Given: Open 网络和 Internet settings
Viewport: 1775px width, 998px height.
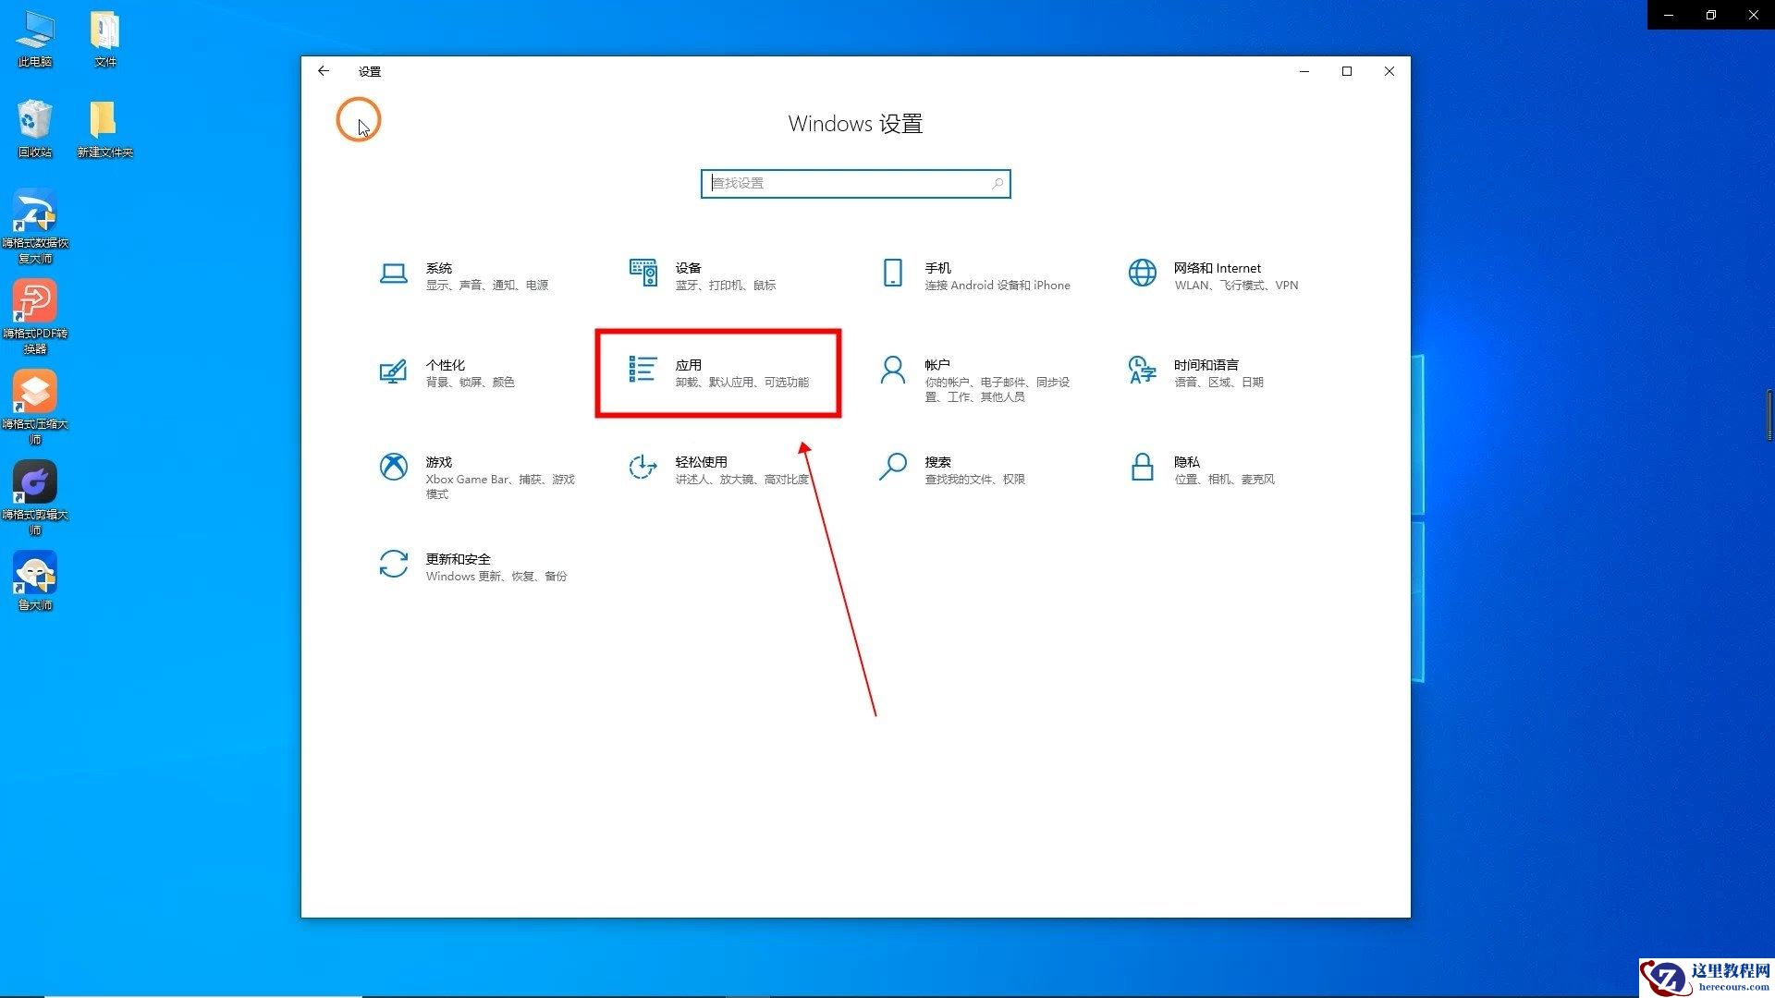Looking at the screenshot, I should (x=1211, y=275).
